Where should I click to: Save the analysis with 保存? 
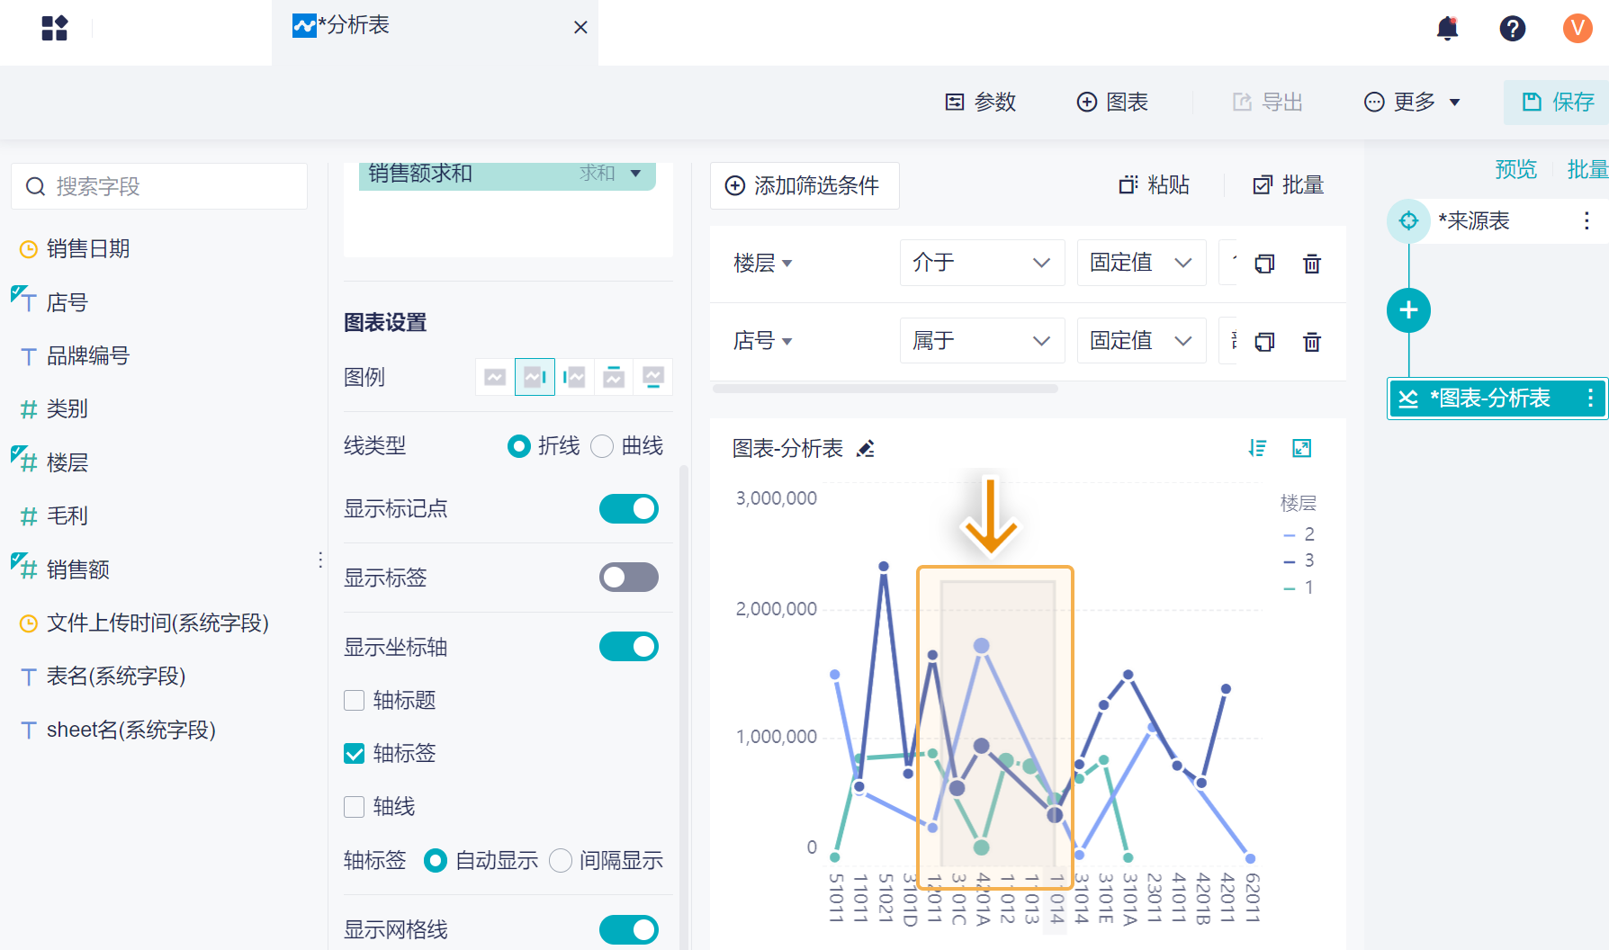click(x=1558, y=102)
